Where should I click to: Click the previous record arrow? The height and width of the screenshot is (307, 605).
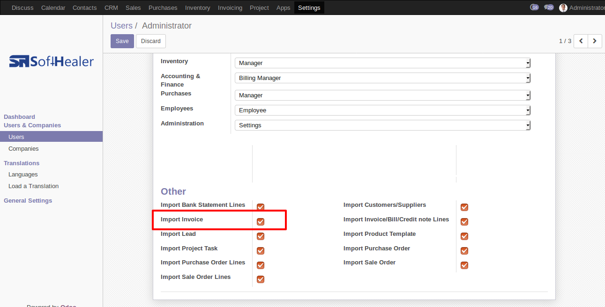click(581, 41)
